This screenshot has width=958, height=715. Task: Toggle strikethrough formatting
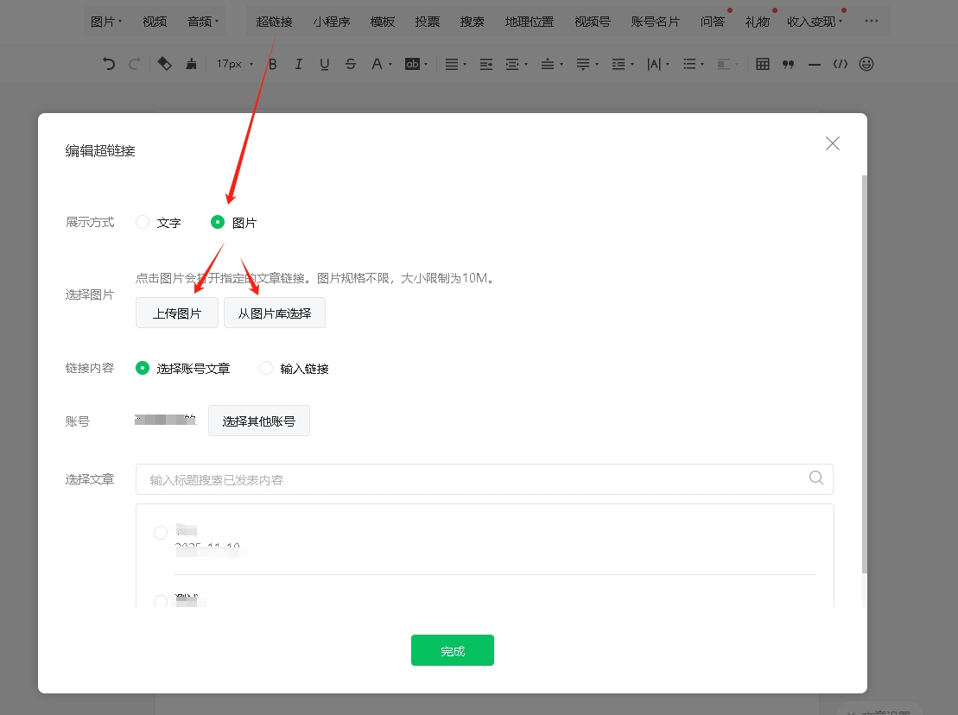pos(350,64)
